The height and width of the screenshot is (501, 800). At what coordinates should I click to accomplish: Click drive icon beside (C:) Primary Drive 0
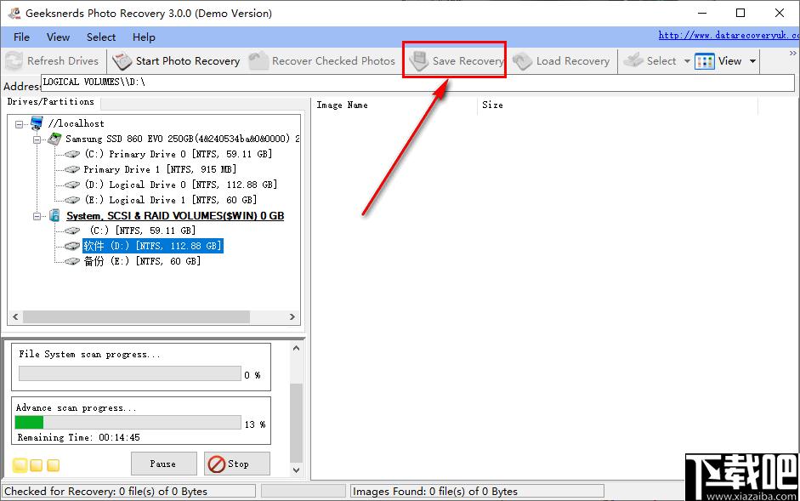[x=72, y=154]
